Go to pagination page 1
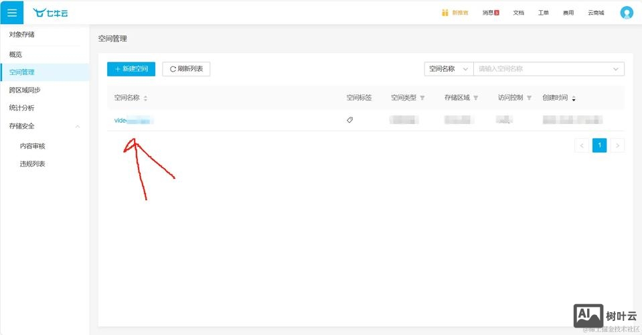The image size is (642, 335). pyautogui.click(x=599, y=145)
